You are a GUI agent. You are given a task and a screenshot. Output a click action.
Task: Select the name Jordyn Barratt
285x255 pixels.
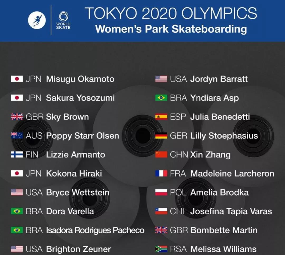[219, 79]
